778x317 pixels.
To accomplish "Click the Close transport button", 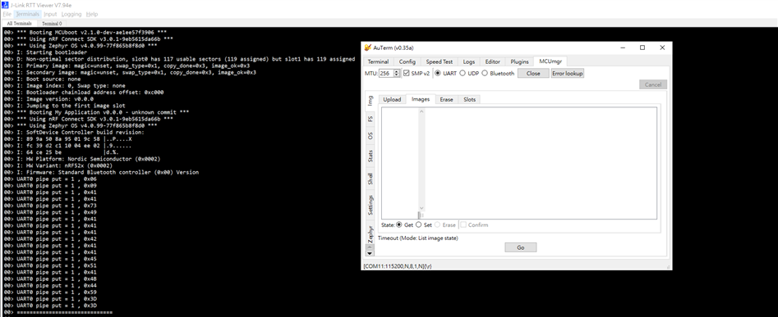I will point(533,73).
